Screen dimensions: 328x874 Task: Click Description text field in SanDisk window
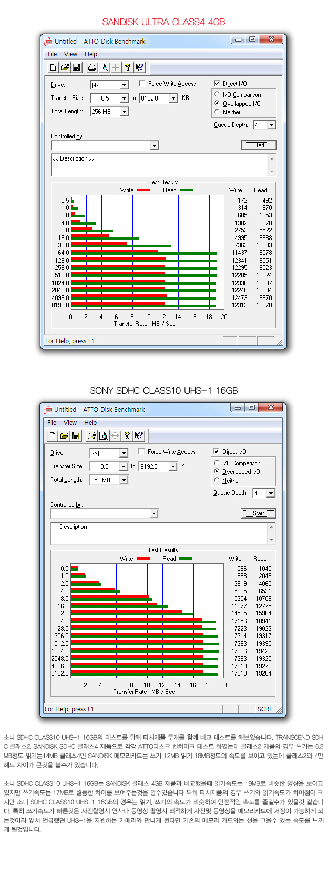pyautogui.click(x=159, y=165)
